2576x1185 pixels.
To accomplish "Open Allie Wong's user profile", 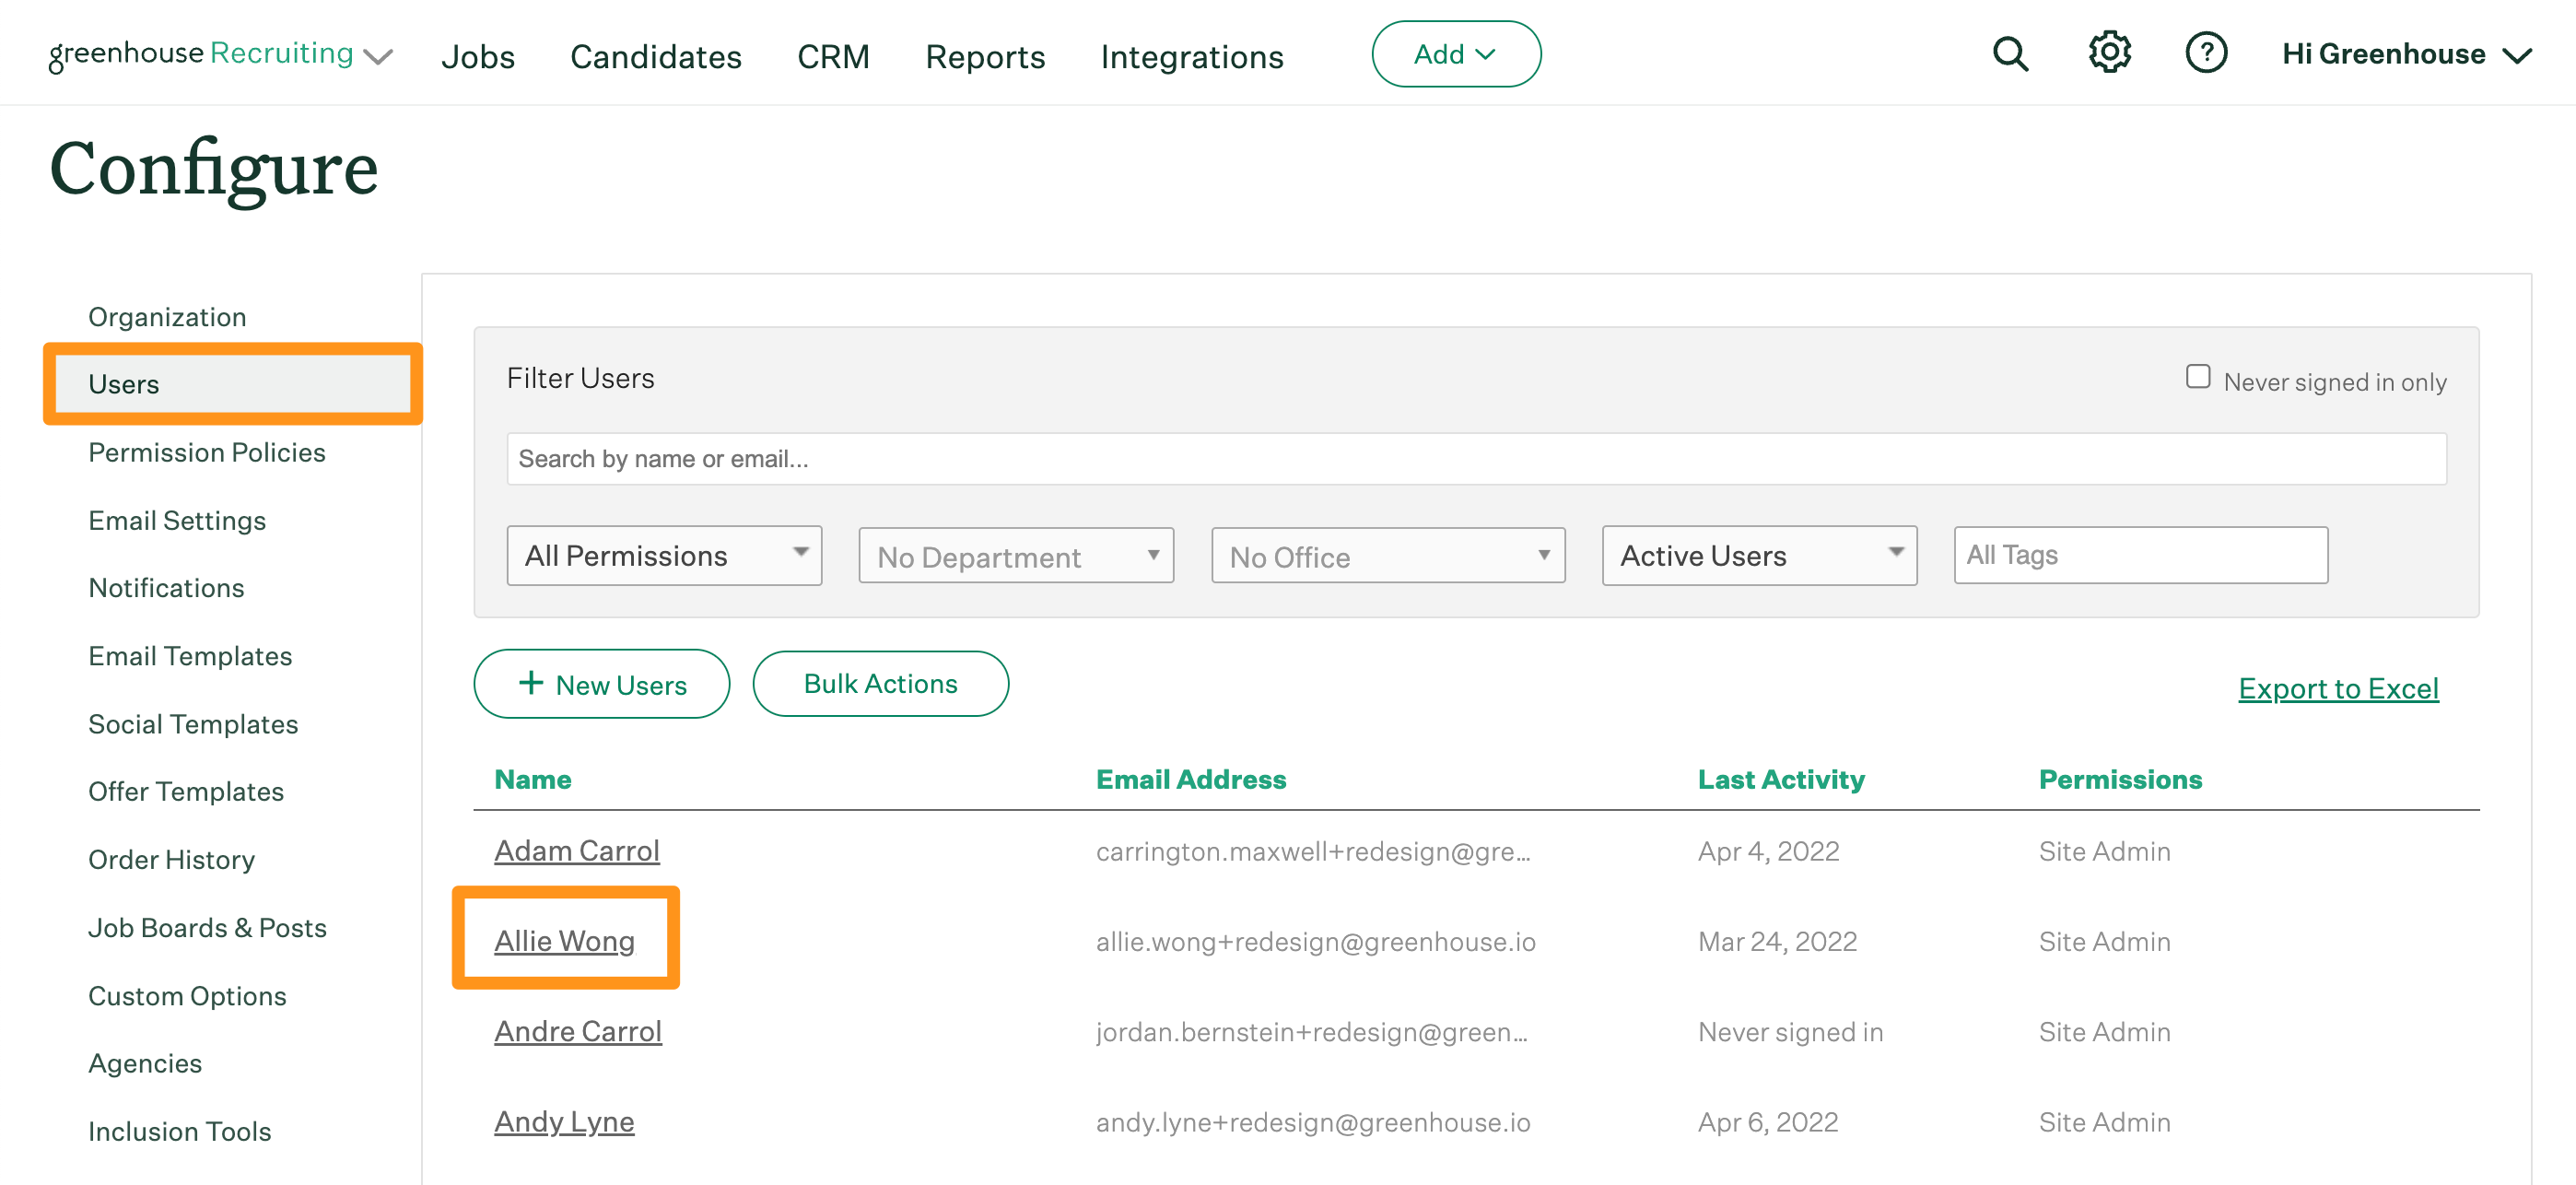I will (x=565, y=940).
